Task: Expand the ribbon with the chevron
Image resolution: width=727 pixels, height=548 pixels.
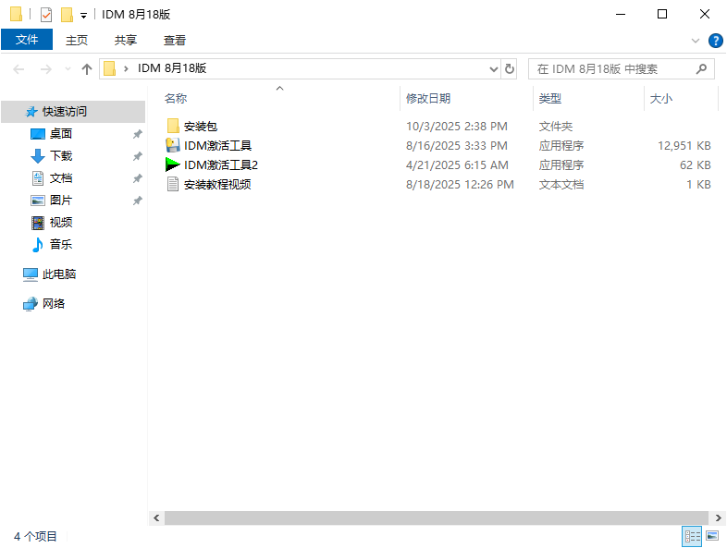Action: tap(696, 41)
